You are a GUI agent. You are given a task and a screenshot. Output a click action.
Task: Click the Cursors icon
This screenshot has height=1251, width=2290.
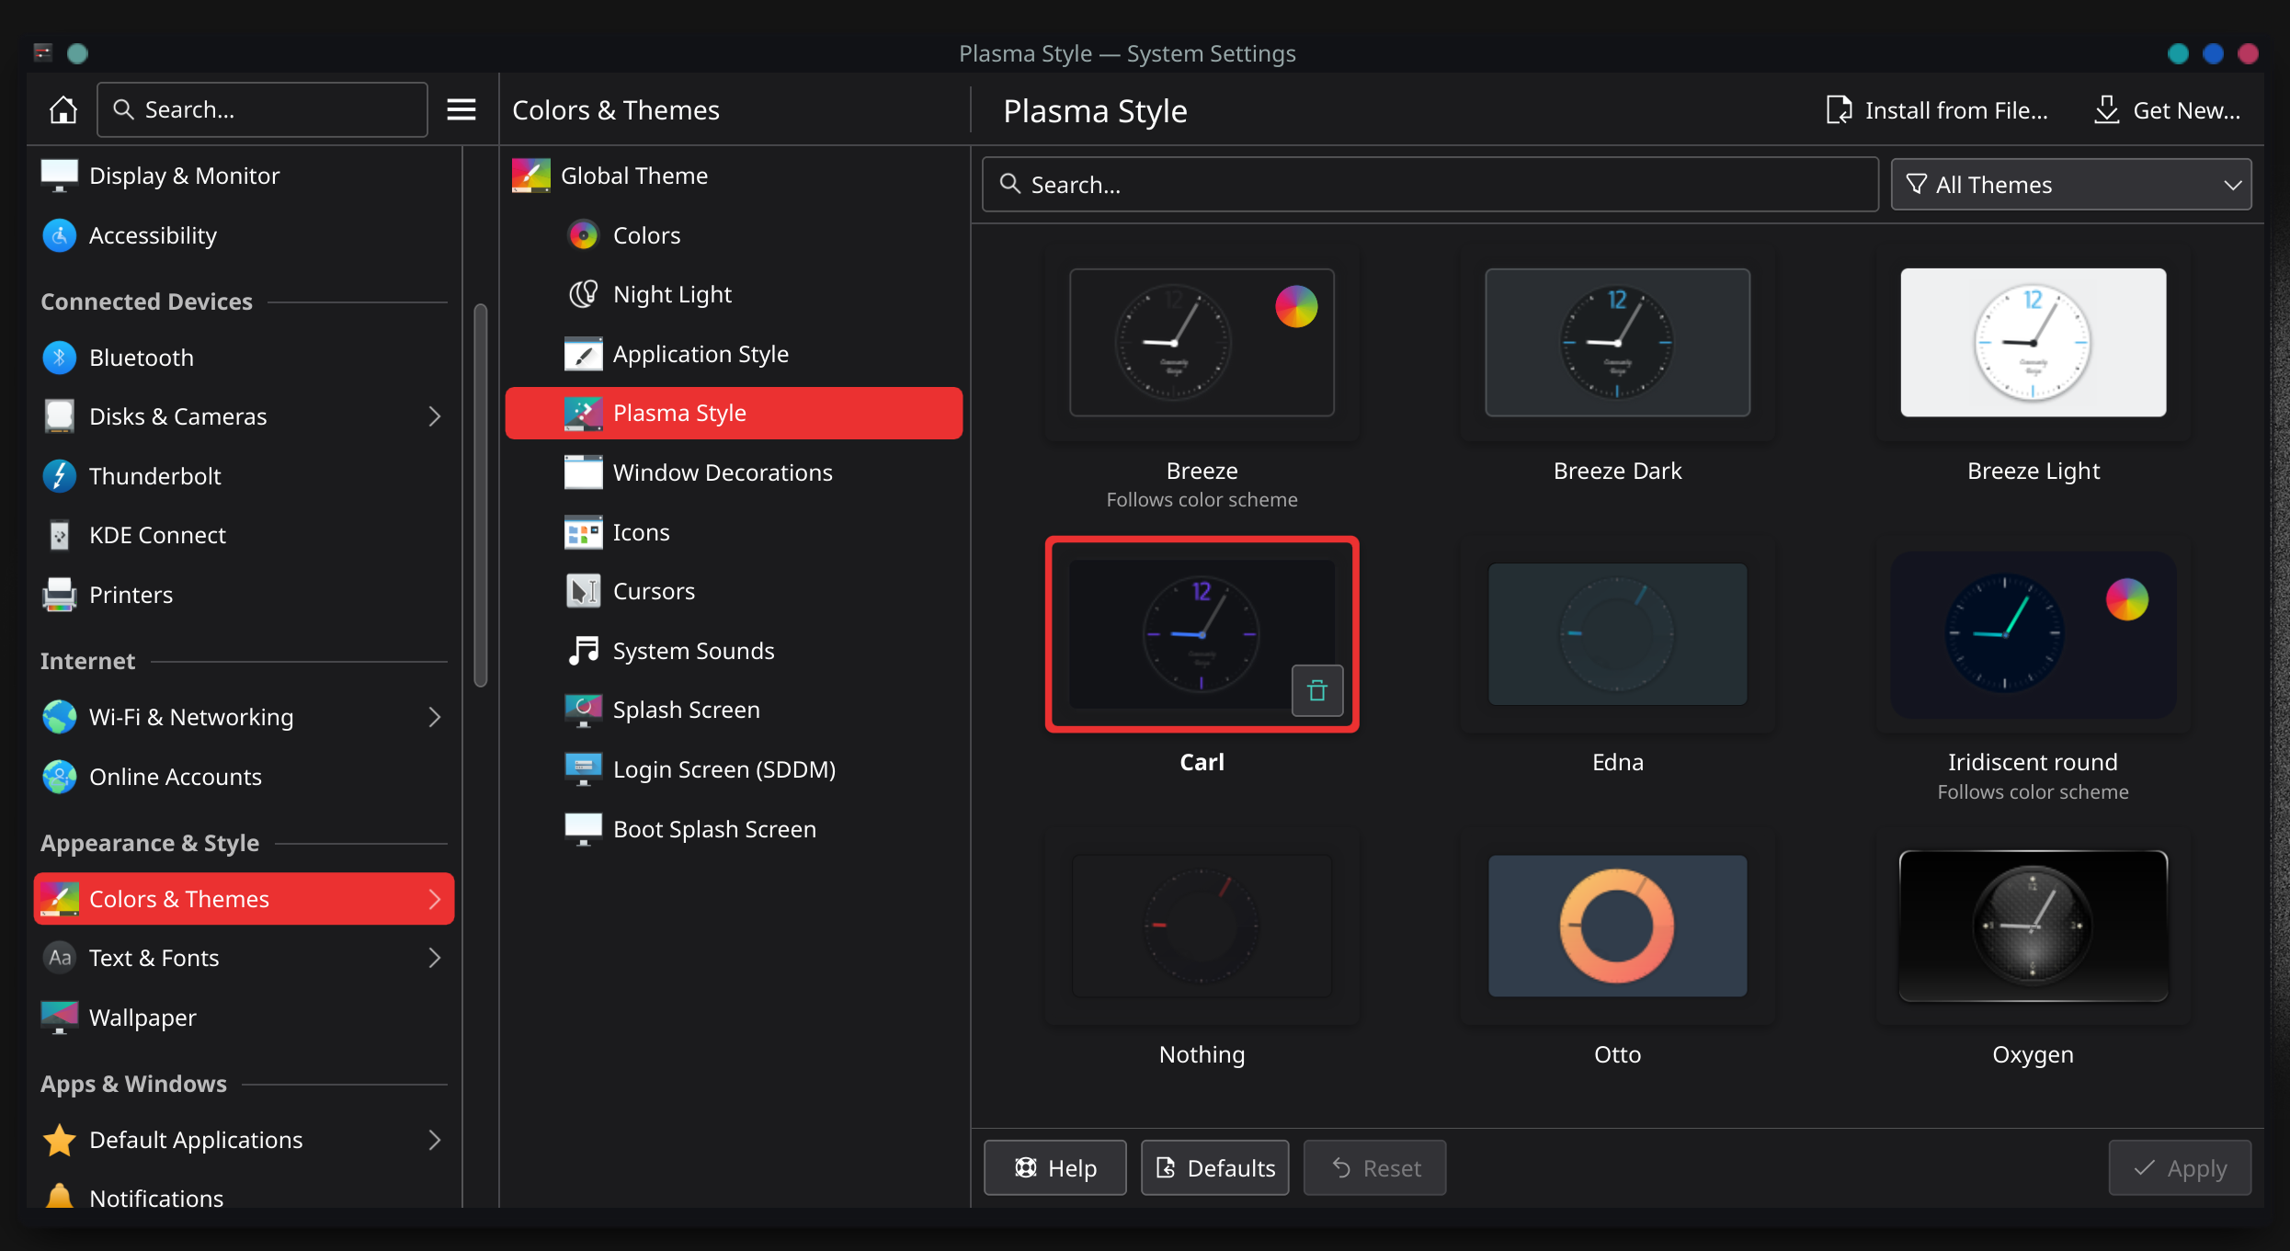583,591
